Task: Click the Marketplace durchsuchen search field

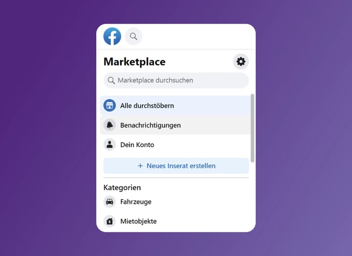Action: click(x=176, y=80)
